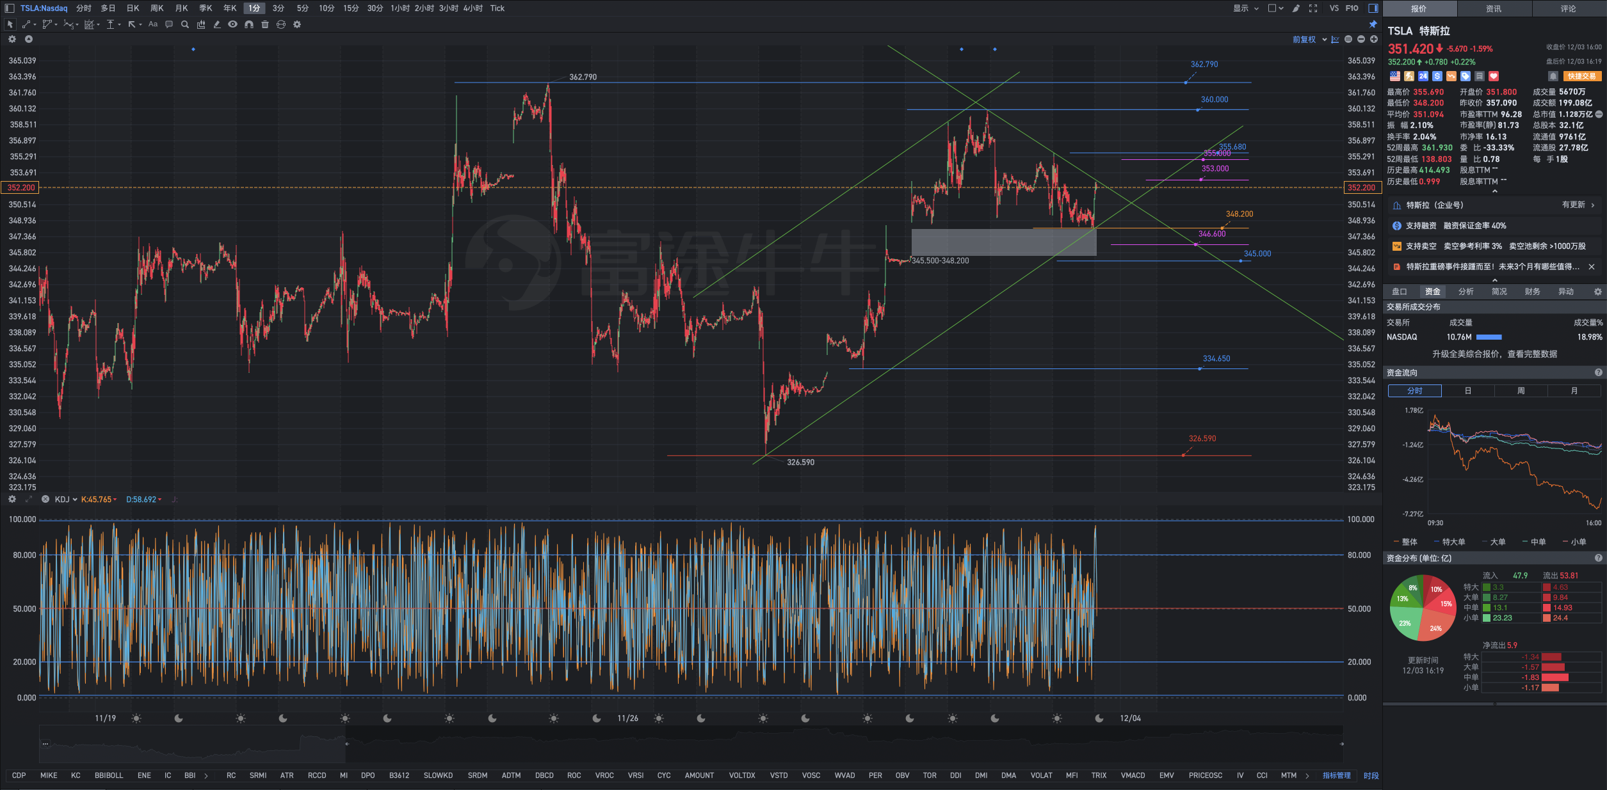Expand Gann grid tool options arrow
The height and width of the screenshot is (790, 1607).
[98, 25]
